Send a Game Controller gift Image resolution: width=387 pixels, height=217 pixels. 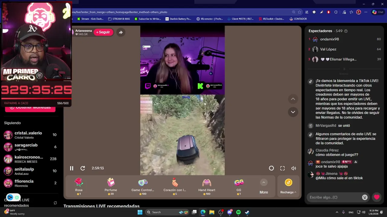(143, 186)
